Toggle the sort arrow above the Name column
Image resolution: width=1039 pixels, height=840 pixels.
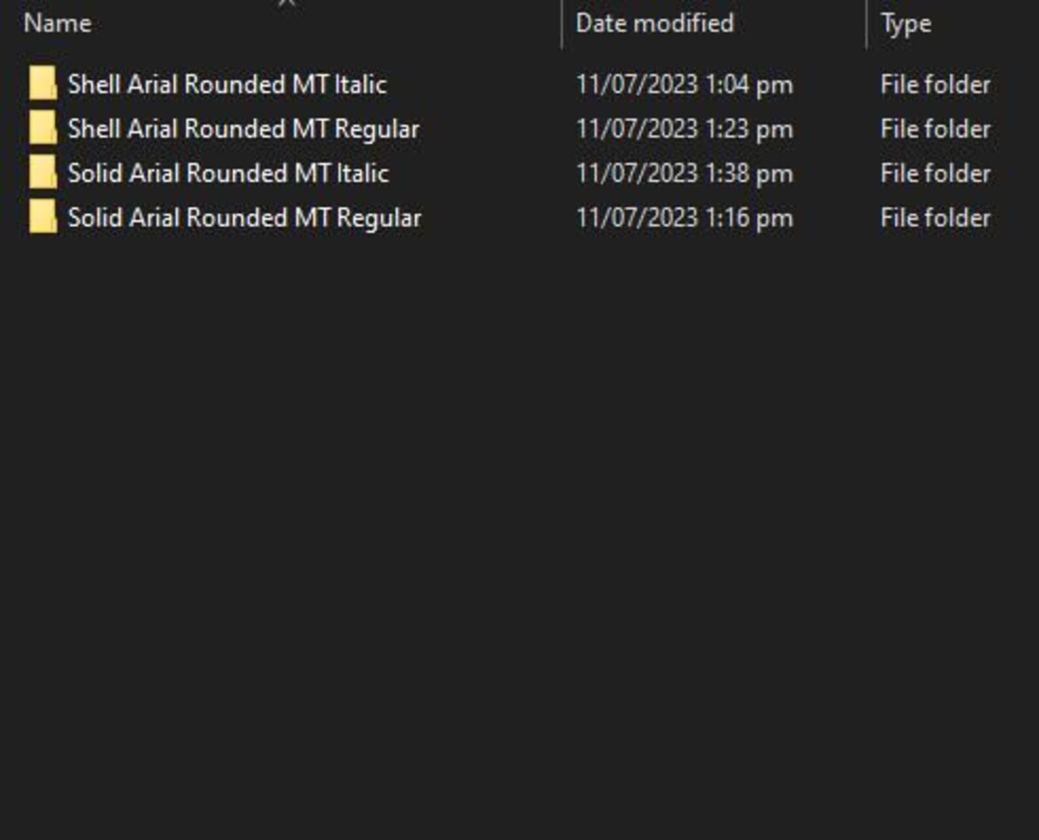(287, 3)
